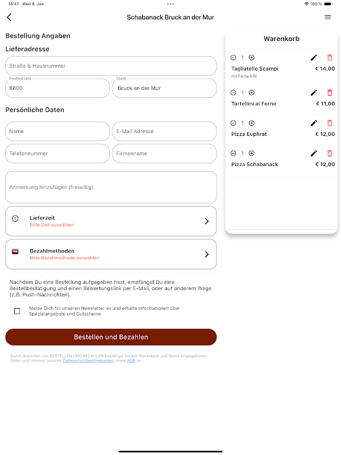Increase Tortellini al Forno quantity
The height and width of the screenshot is (455, 341).
click(252, 93)
